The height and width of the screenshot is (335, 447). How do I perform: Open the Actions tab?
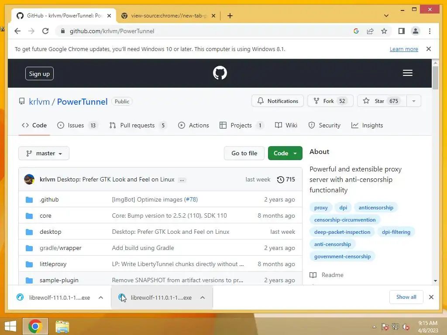click(193, 125)
